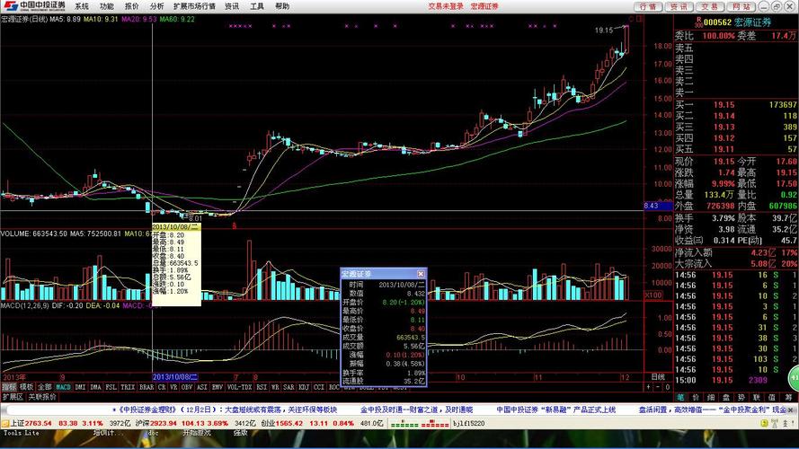This screenshot has width=799, height=449.
Task: Zoom in chart with plus button
Action: (x=648, y=387)
